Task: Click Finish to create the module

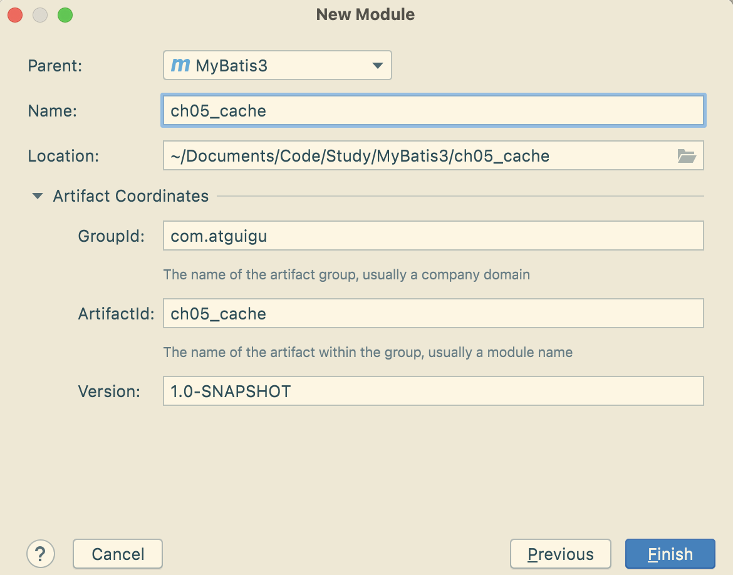Action: click(670, 554)
